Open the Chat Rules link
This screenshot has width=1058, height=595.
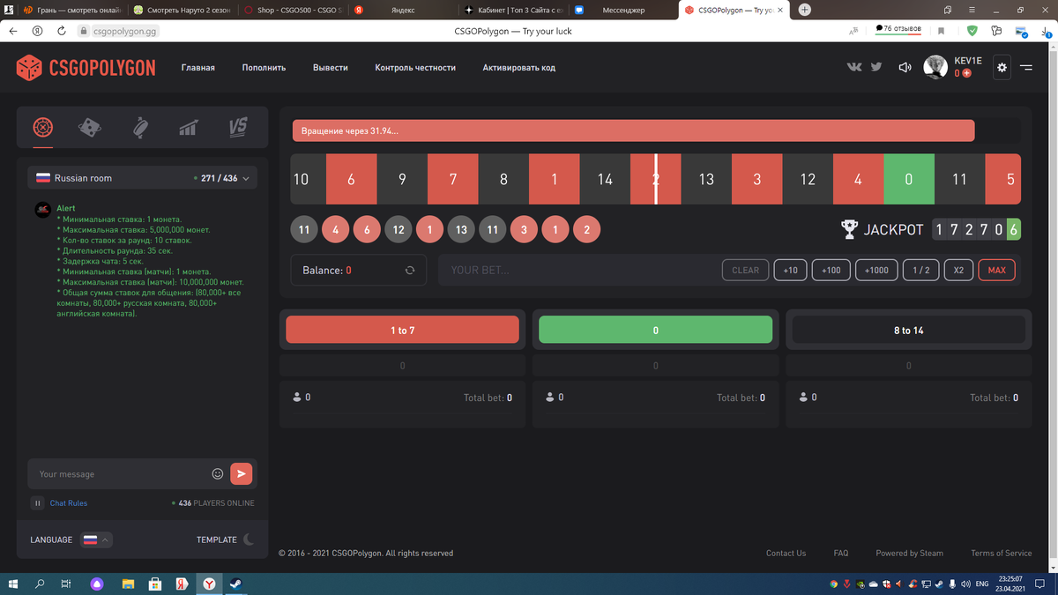(69, 502)
